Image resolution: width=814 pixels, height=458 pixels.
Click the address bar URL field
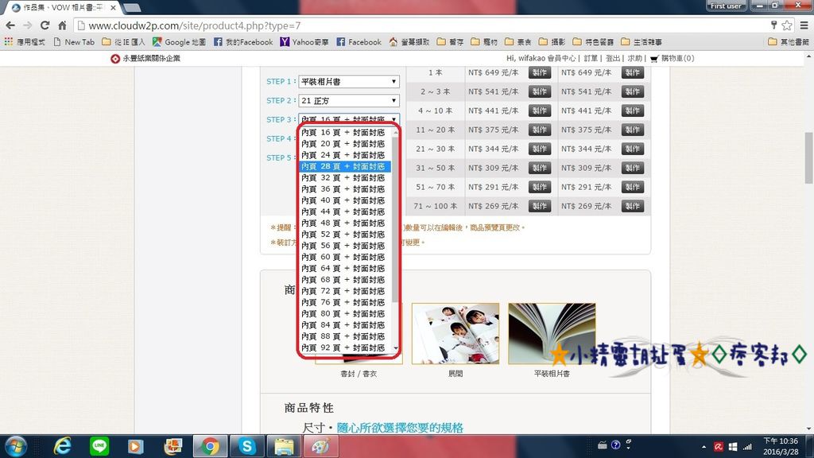pyautogui.click(x=421, y=25)
